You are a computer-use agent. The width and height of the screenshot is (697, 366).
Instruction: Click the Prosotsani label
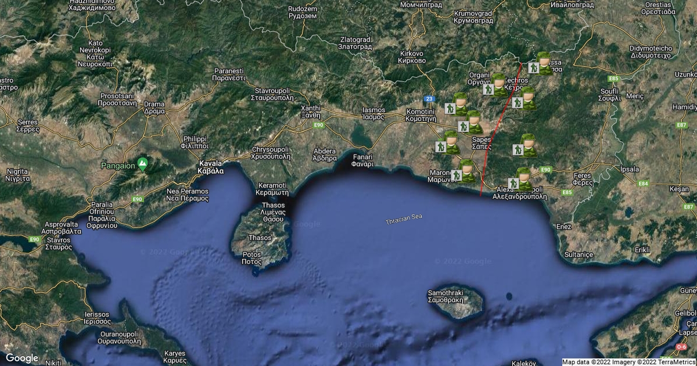(118, 98)
